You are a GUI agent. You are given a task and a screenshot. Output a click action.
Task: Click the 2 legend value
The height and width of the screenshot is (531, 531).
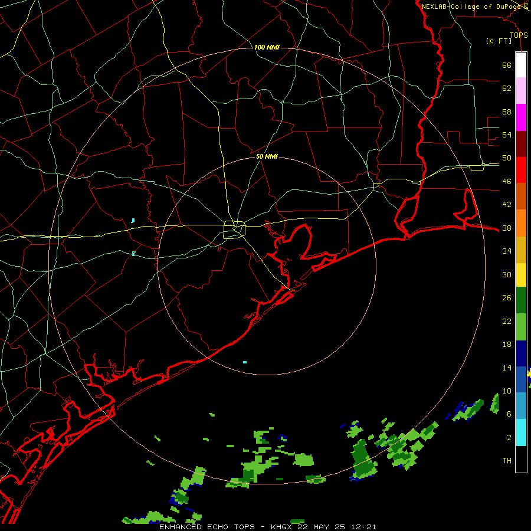[509, 438]
